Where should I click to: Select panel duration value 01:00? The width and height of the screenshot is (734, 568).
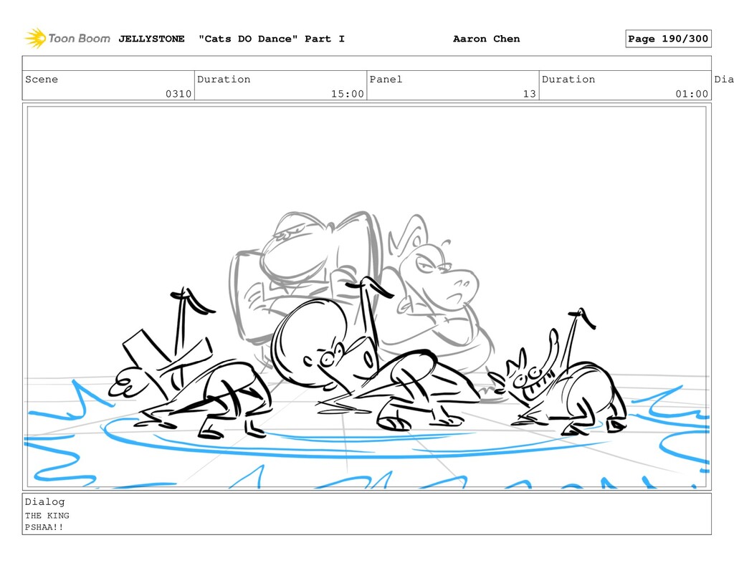(692, 94)
